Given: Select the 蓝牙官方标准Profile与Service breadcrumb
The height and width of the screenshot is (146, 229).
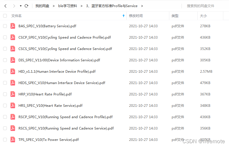Looking at the screenshot, I should [x=112, y=6].
